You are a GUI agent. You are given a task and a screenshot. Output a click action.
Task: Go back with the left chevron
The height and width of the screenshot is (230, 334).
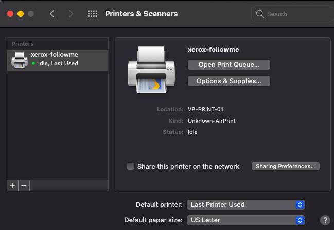coord(52,14)
